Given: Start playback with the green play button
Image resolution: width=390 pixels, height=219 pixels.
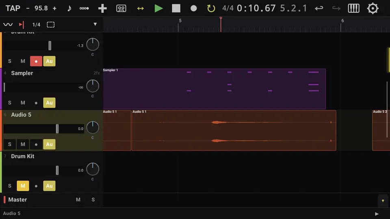Looking at the screenshot, I should pyautogui.click(x=158, y=8).
